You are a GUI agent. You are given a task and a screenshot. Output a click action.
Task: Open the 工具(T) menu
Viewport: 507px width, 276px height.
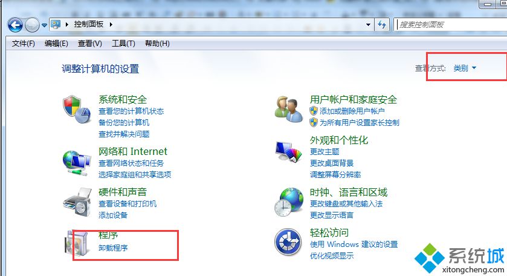tap(123, 44)
